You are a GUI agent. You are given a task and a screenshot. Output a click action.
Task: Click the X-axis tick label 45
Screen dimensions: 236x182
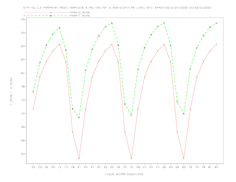131,167
